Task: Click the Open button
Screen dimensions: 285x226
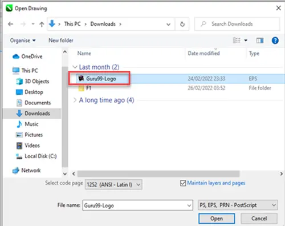Action: [217, 219]
